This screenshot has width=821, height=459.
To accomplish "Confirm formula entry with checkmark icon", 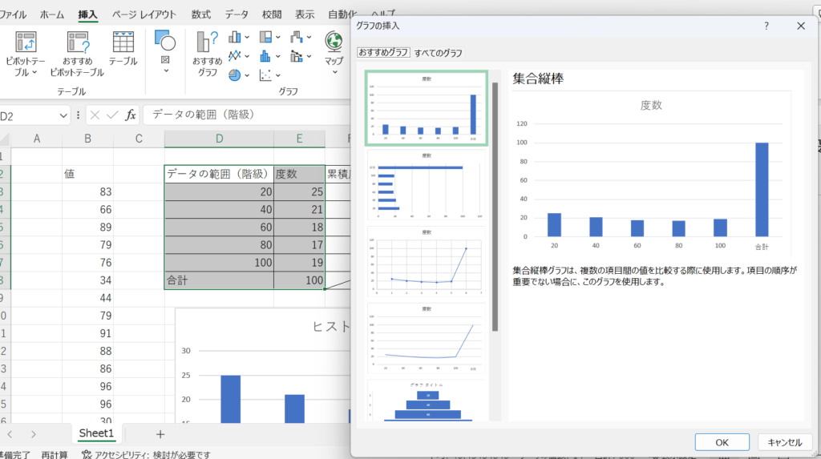I will [112, 115].
